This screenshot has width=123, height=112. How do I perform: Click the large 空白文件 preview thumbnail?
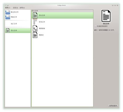[x=106, y=16]
